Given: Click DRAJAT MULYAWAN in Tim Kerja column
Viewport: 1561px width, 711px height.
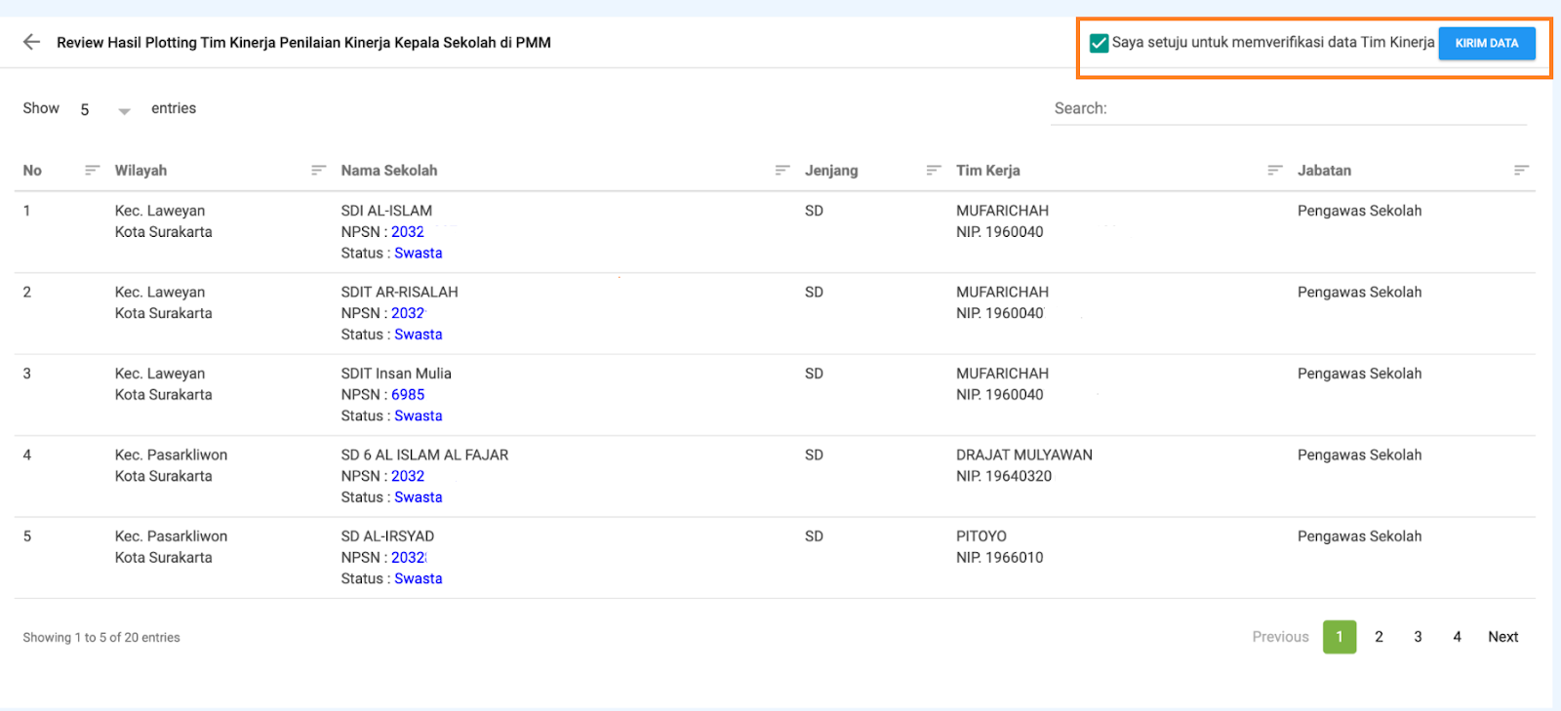Looking at the screenshot, I should point(1024,455).
